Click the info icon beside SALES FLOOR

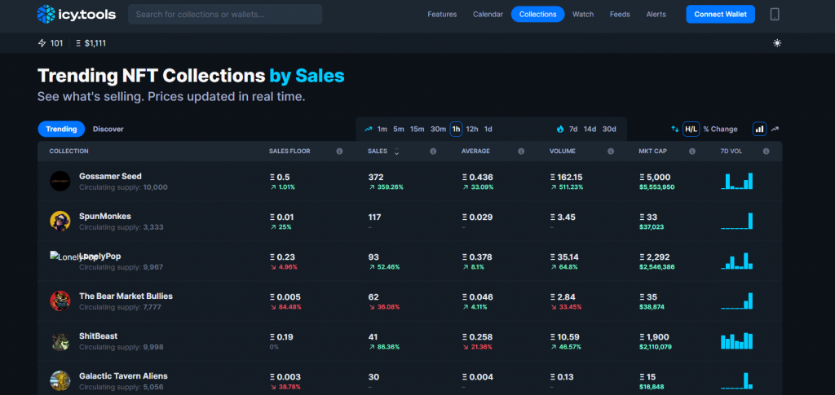[x=339, y=151]
